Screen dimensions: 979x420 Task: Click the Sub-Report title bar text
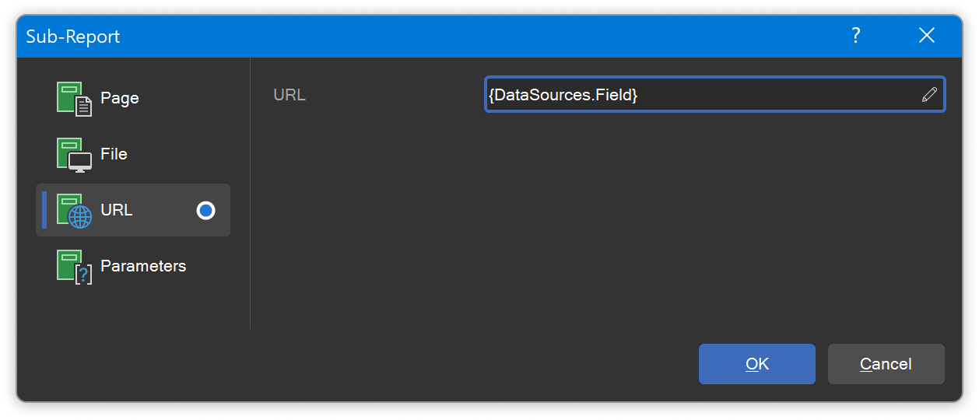tap(73, 37)
